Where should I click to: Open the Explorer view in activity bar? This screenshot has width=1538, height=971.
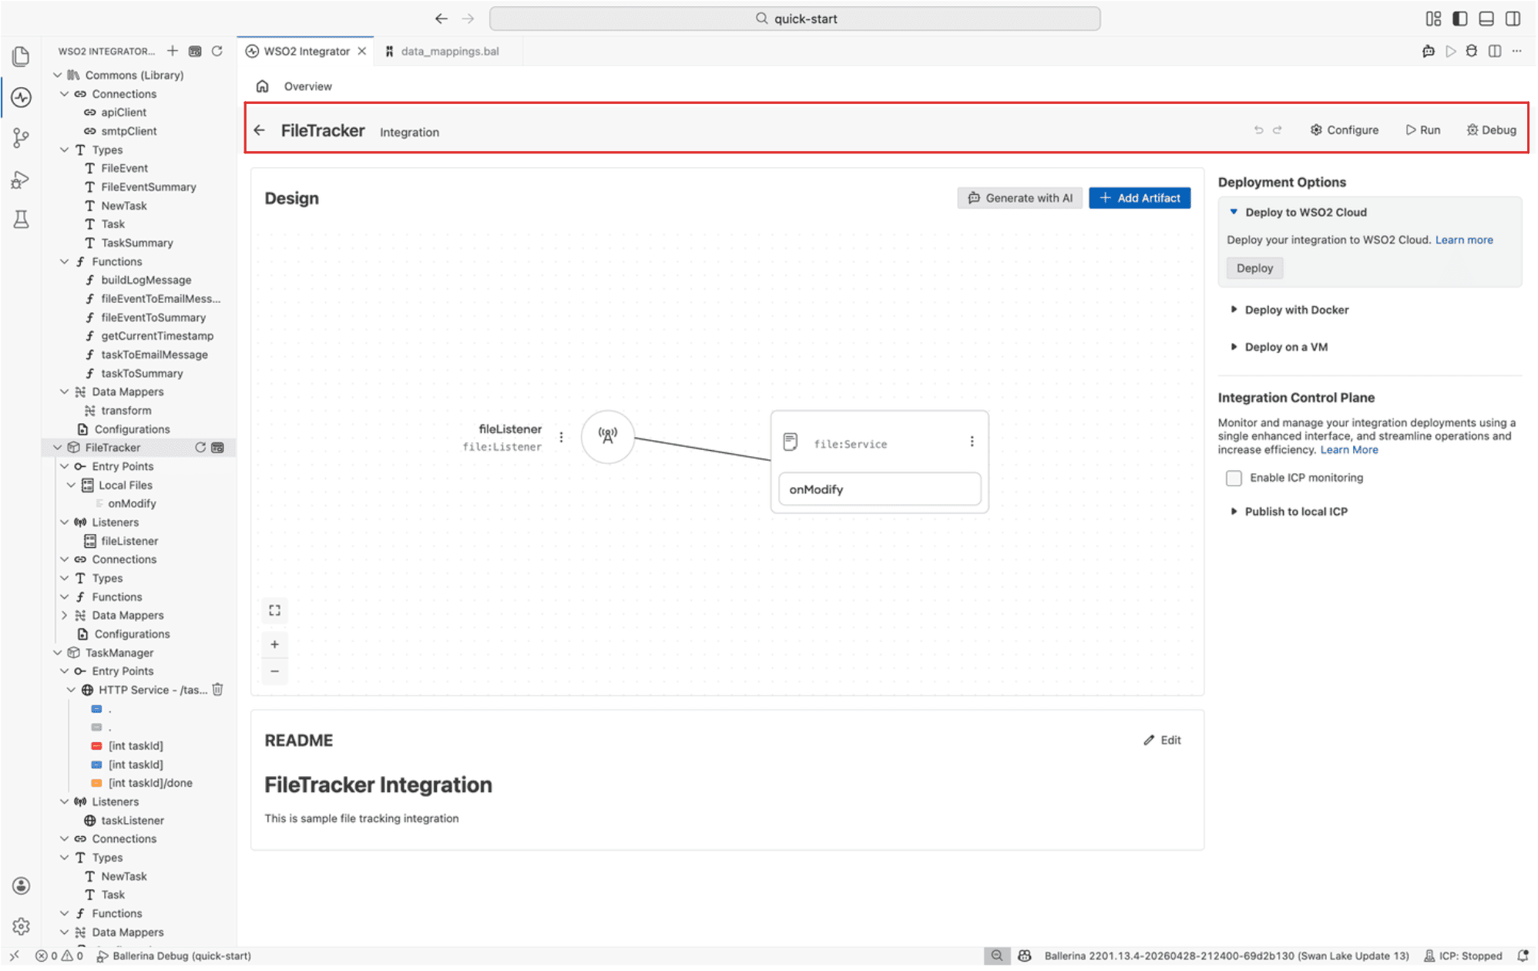click(x=21, y=56)
